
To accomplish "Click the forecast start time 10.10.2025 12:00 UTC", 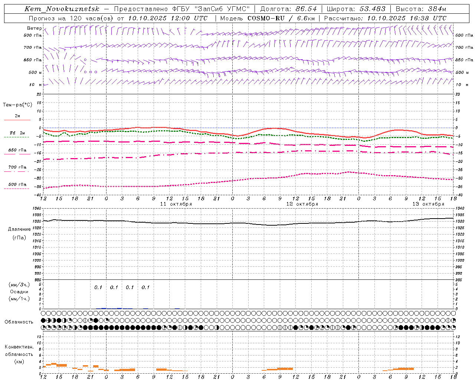I will pos(168,18).
